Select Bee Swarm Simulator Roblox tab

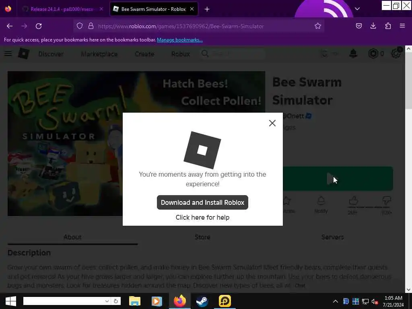pos(154,9)
